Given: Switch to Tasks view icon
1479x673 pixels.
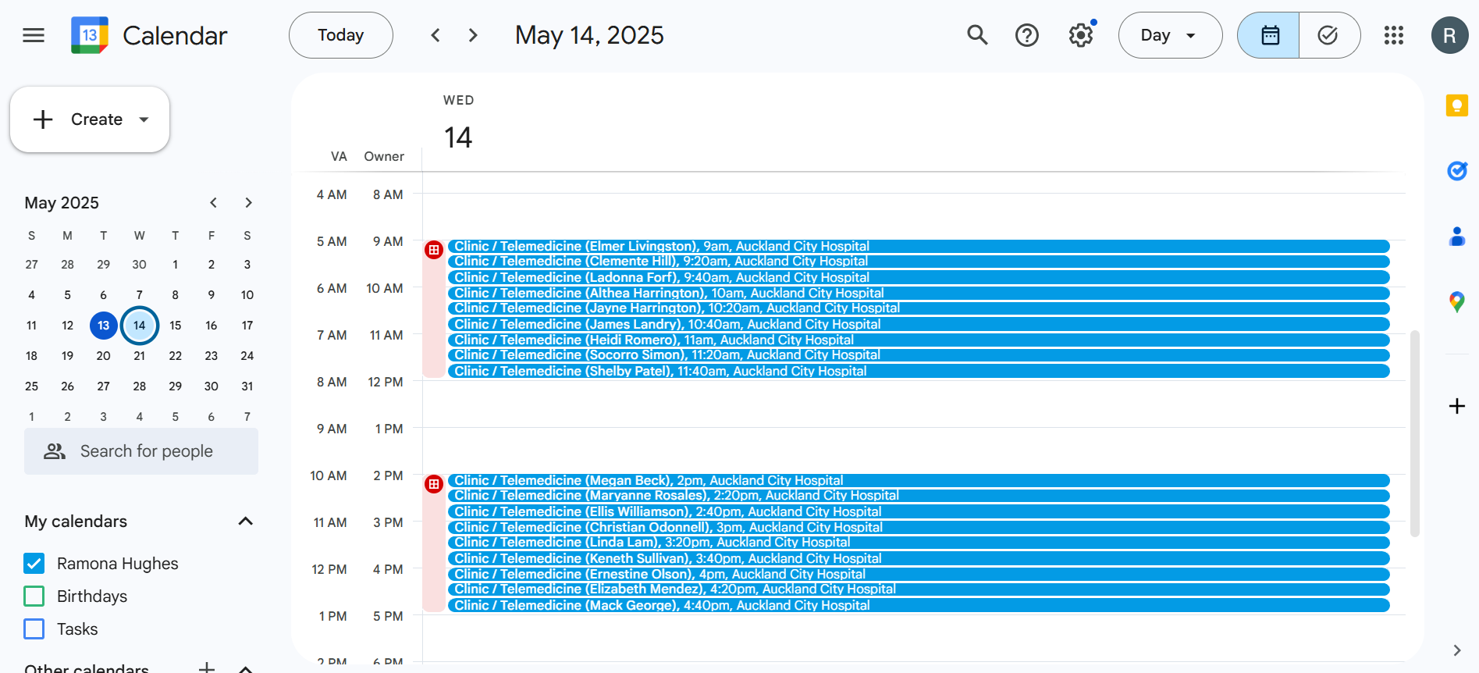Looking at the screenshot, I should click(x=1328, y=35).
